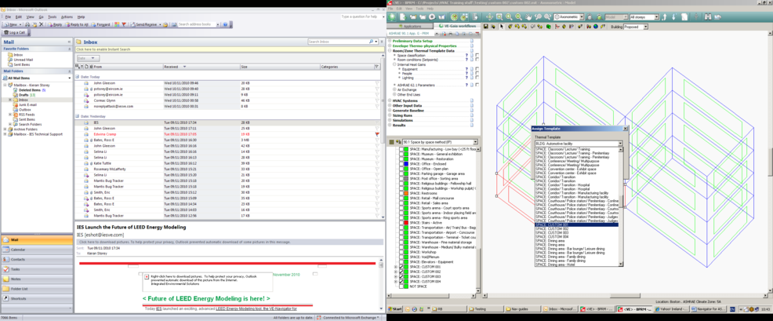This screenshot has height=321, width=773.
Task: Click the Save disk icon in VE model toolbar
Action: point(485,27)
